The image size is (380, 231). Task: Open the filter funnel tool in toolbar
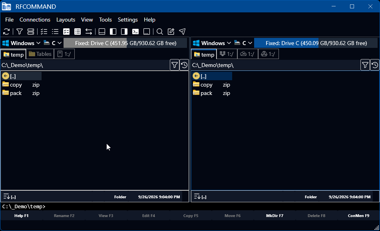(x=20, y=32)
